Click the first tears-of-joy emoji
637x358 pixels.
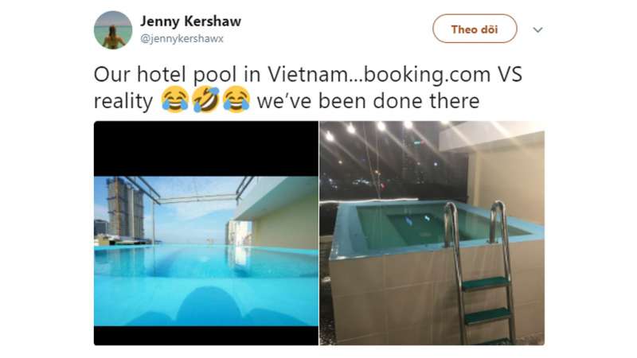click(174, 99)
